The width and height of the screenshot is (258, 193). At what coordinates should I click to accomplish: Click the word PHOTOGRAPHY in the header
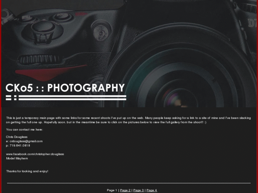(x=86, y=88)
